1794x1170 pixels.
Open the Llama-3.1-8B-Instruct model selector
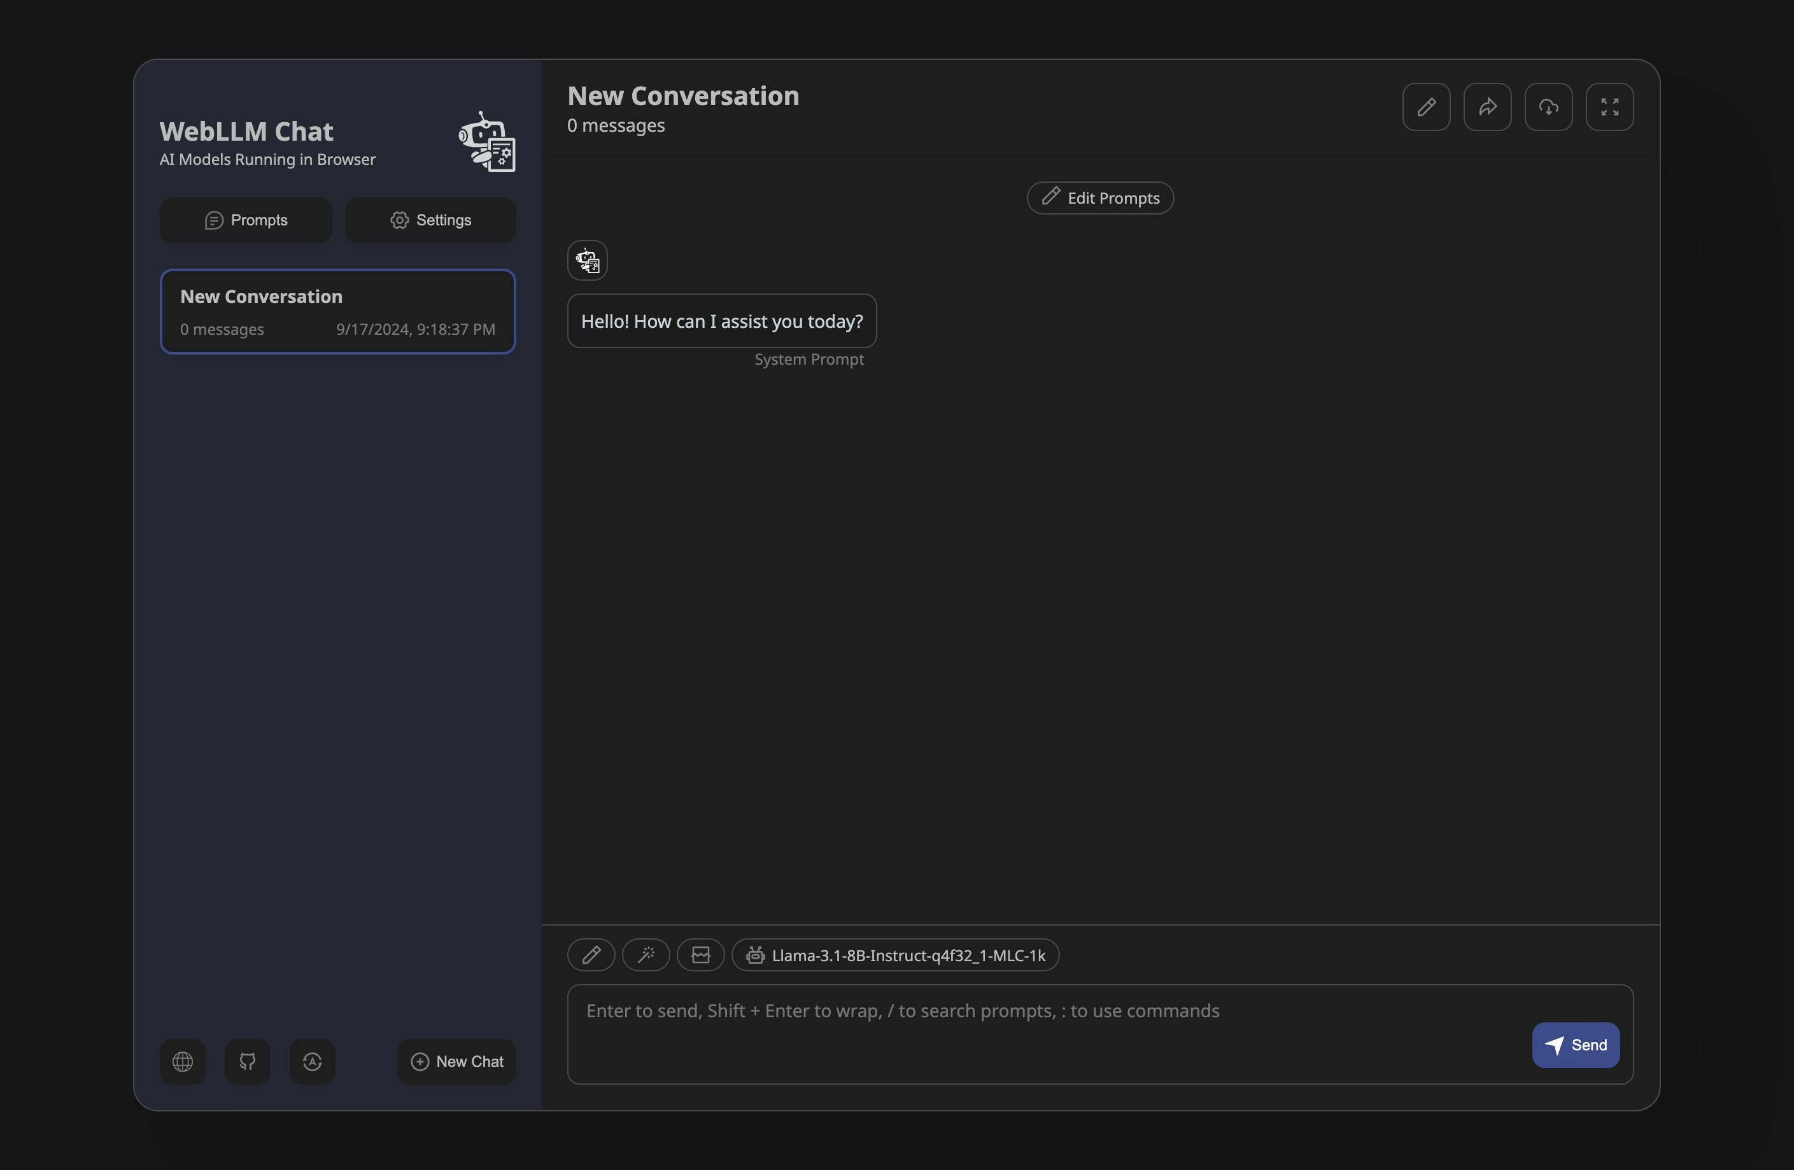click(896, 955)
